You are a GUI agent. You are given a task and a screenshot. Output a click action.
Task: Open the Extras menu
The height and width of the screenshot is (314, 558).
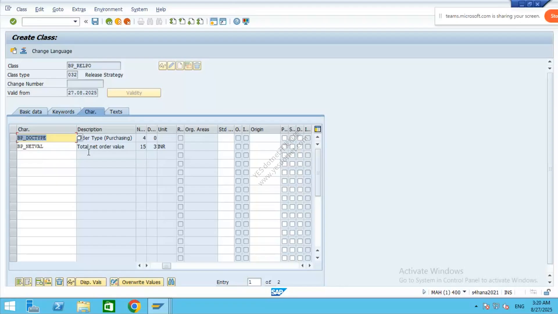click(x=79, y=9)
